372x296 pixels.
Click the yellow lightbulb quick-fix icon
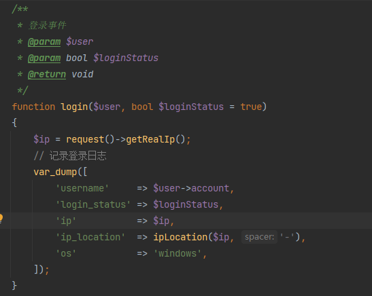click(1, 218)
